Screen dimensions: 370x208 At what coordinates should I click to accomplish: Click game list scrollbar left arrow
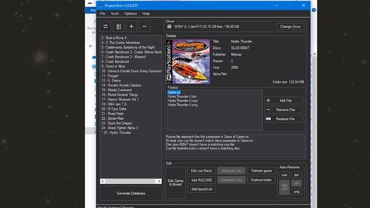pos(102,181)
